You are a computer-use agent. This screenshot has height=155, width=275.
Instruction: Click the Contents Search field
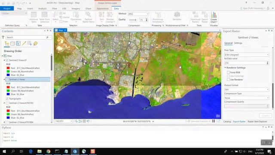(26, 37)
